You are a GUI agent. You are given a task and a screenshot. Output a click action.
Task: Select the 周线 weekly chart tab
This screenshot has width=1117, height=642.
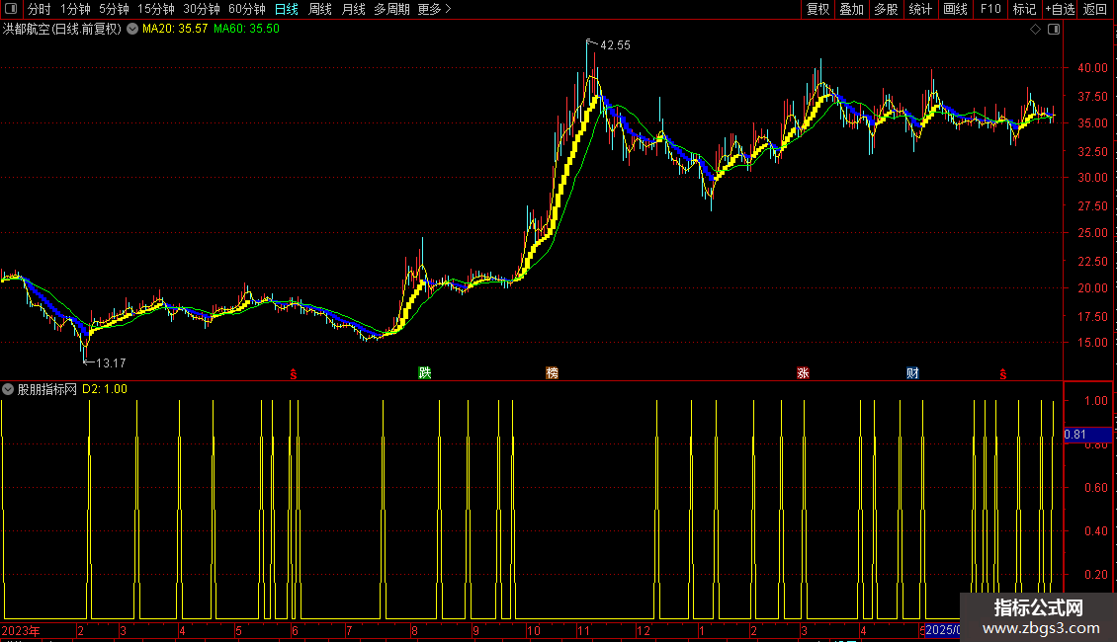tap(320, 9)
